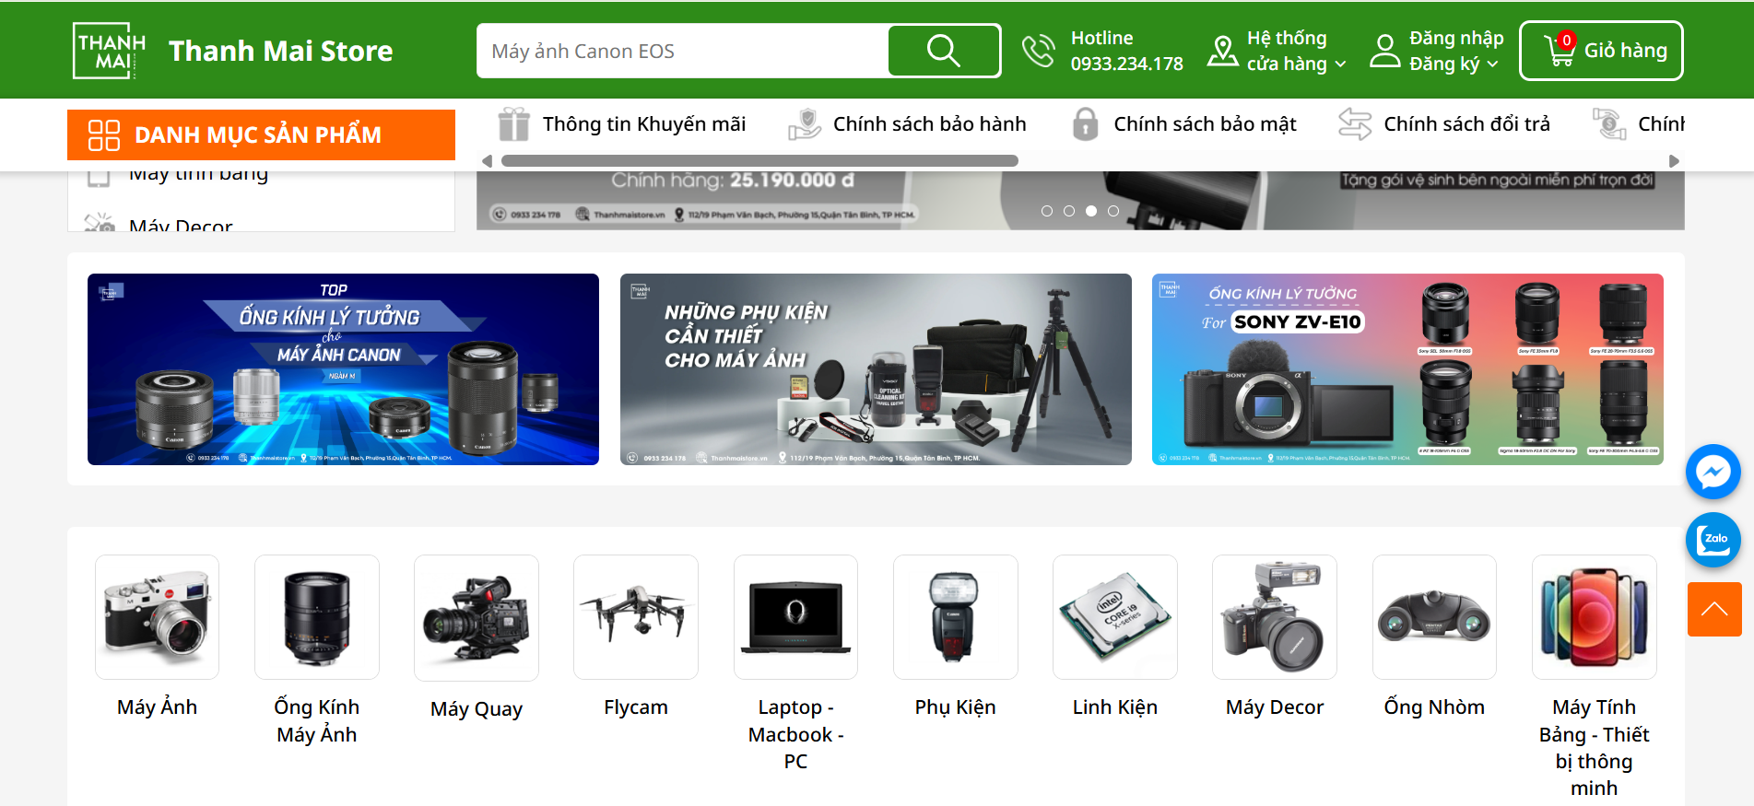Click the policy menu scroll right arrow
The height and width of the screenshot is (806, 1754).
pos(1675,161)
